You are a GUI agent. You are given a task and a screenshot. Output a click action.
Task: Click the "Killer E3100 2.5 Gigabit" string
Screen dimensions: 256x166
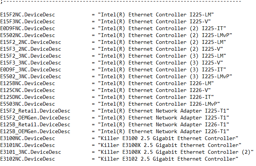click(x=138, y=138)
